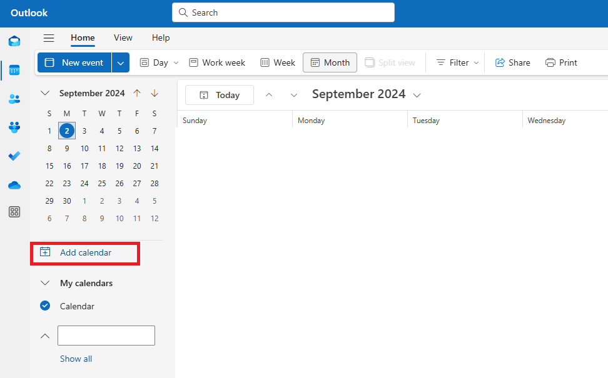Open the OneDrive cloud icon
Viewport: 608px width, 378px height.
coord(14,185)
